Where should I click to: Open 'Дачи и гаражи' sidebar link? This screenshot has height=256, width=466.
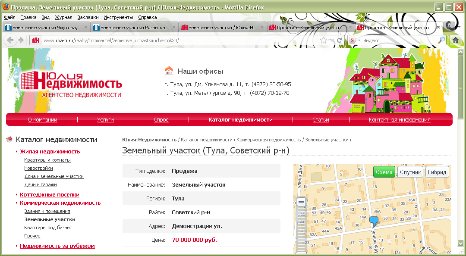[x=41, y=184]
